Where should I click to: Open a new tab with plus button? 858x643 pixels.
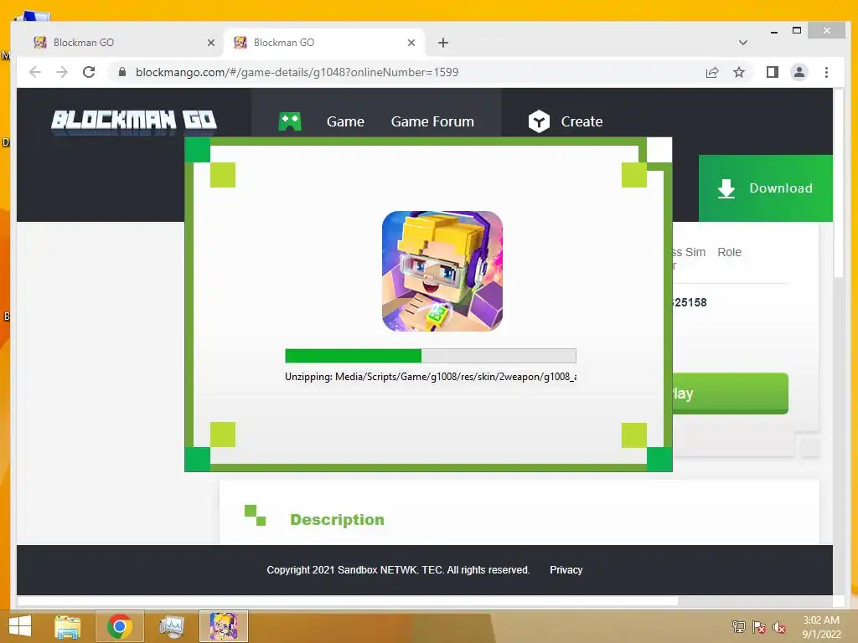(x=443, y=43)
